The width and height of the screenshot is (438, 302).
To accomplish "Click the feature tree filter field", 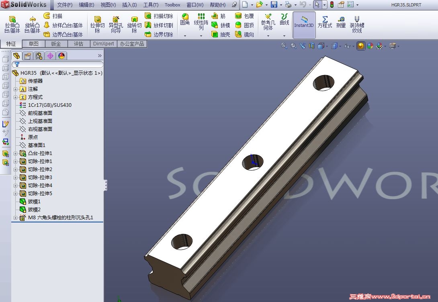I will 57,65.
